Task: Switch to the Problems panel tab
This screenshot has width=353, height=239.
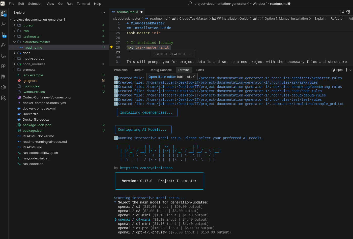Action: coord(121,70)
